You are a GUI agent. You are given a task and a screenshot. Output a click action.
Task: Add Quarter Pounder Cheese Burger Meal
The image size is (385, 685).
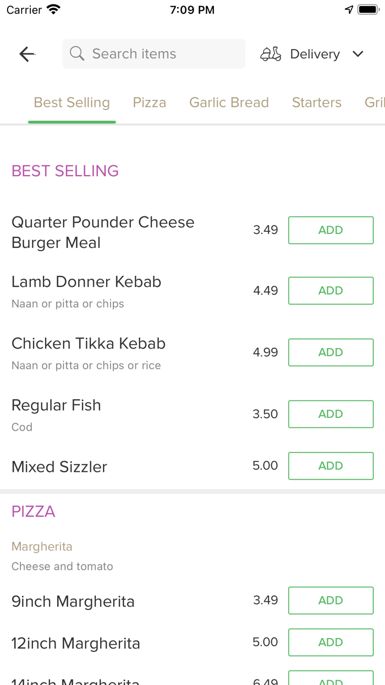click(331, 230)
